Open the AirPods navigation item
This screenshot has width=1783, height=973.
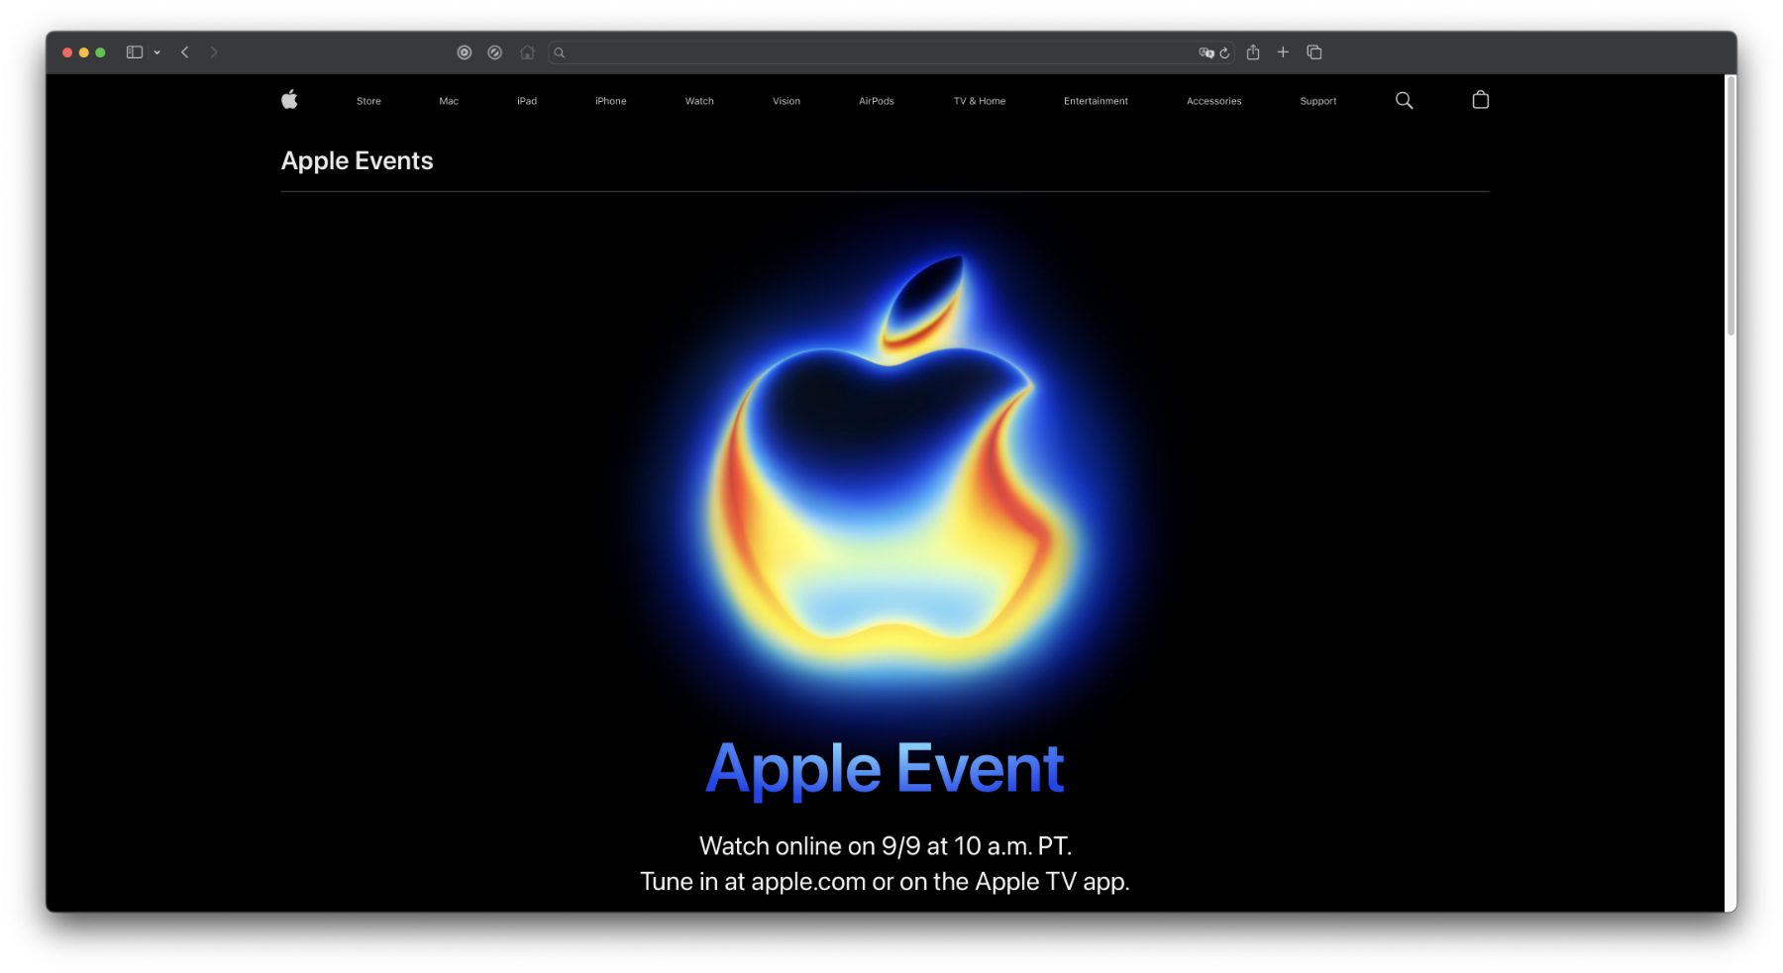pyautogui.click(x=876, y=101)
